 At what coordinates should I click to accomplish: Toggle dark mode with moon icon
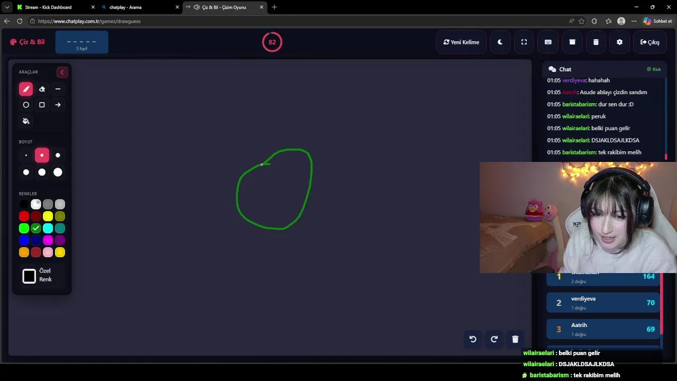pyautogui.click(x=500, y=42)
